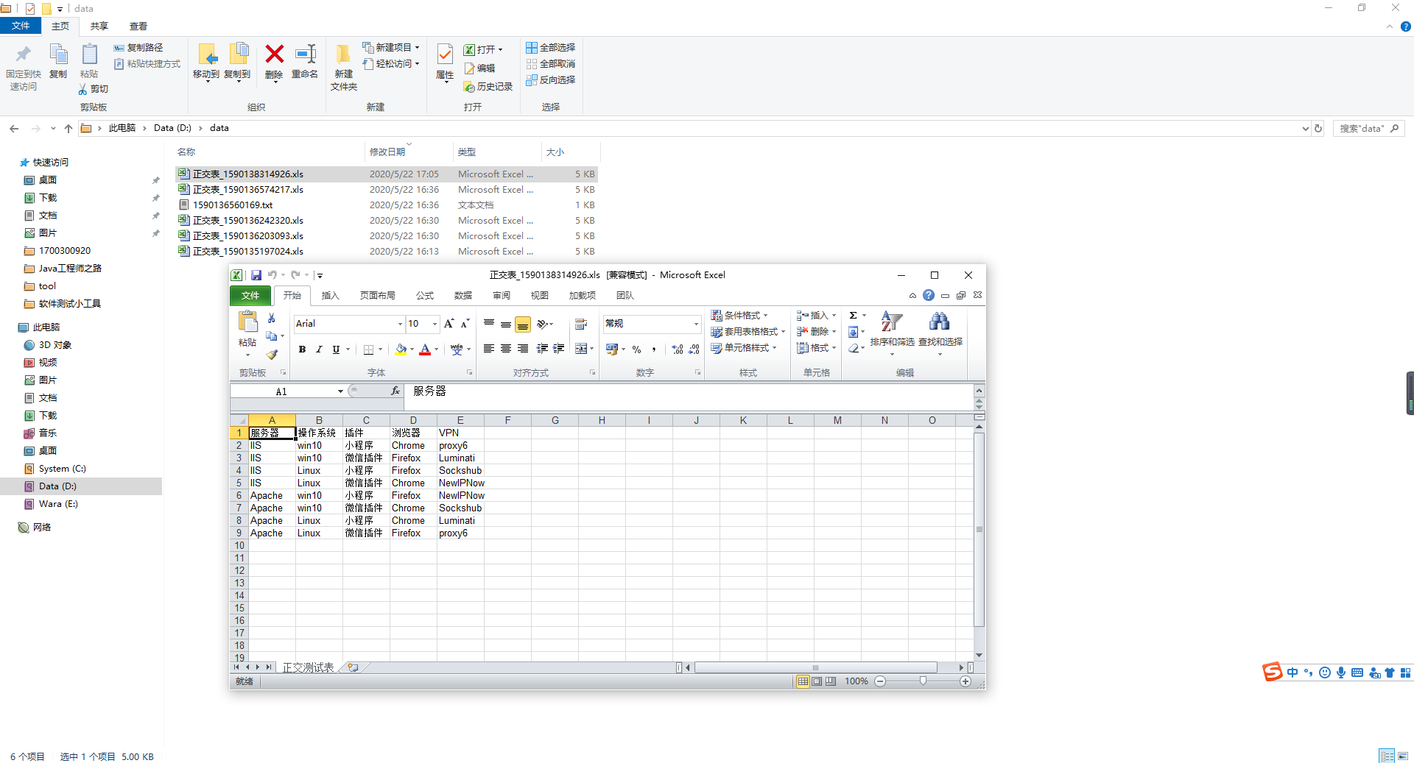Toggle middle vertical alignment (highlighted)
Viewport: 1414px width, 763px height.
(x=522, y=324)
